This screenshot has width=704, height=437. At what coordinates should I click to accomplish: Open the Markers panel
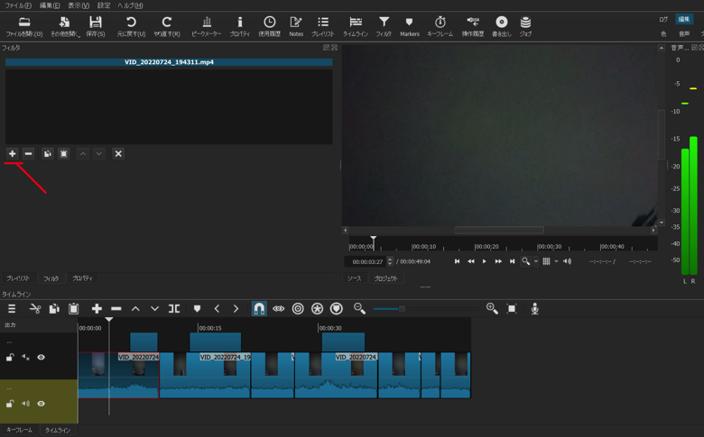[x=410, y=26]
